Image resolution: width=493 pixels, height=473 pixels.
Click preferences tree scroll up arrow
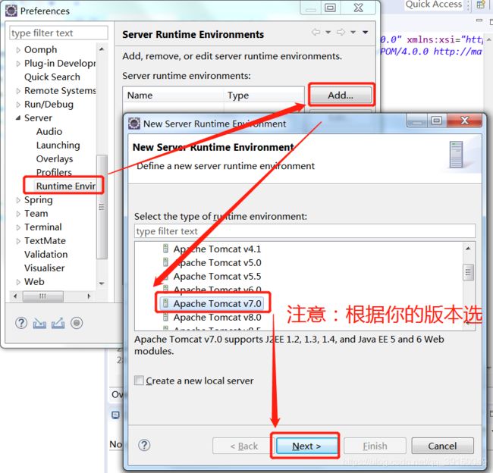pos(102,49)
